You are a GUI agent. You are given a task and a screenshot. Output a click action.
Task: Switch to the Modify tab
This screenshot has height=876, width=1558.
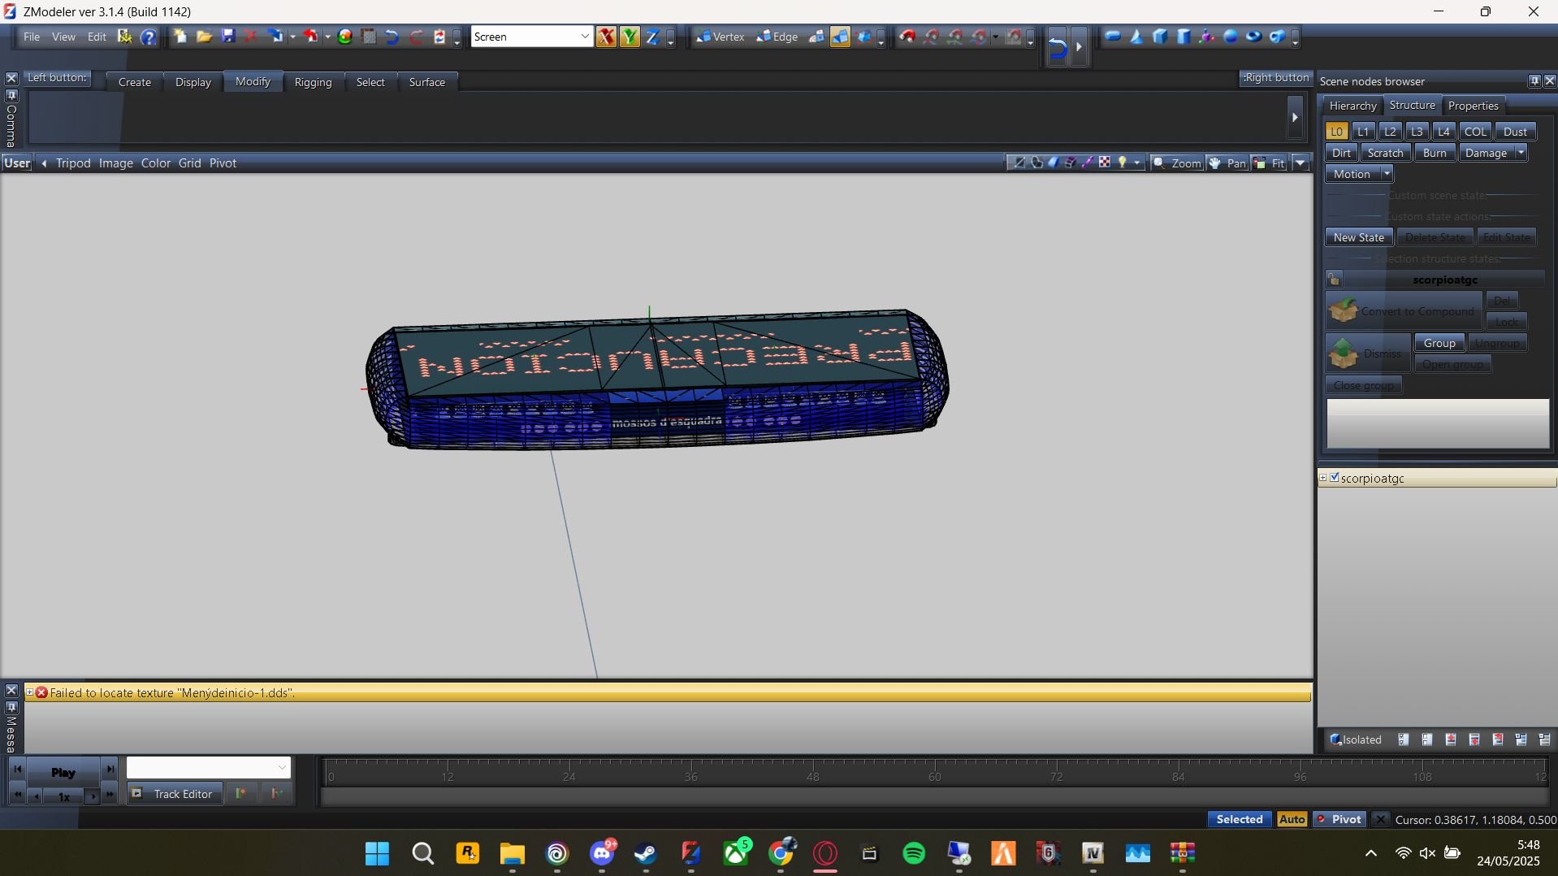click(253, 81)
